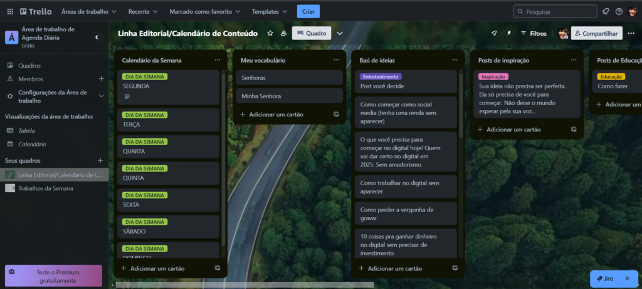This screenshot has height=289, width=642.
Task: Expand Marcado como favorito menu
Action: (205, 11)
